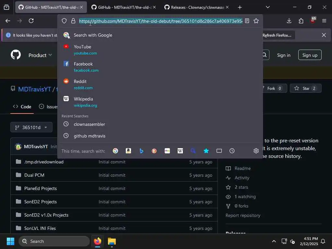The image size is (332, 249).
Task: Open Firefox application hamburger menu
Action: click(x=324, y=21)
